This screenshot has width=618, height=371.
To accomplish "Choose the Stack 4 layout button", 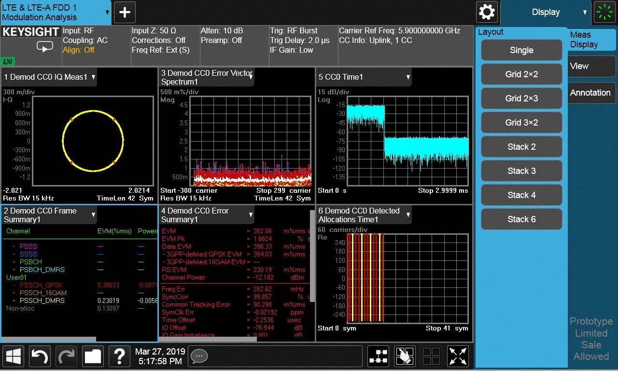I will click(x=521, y=195).
